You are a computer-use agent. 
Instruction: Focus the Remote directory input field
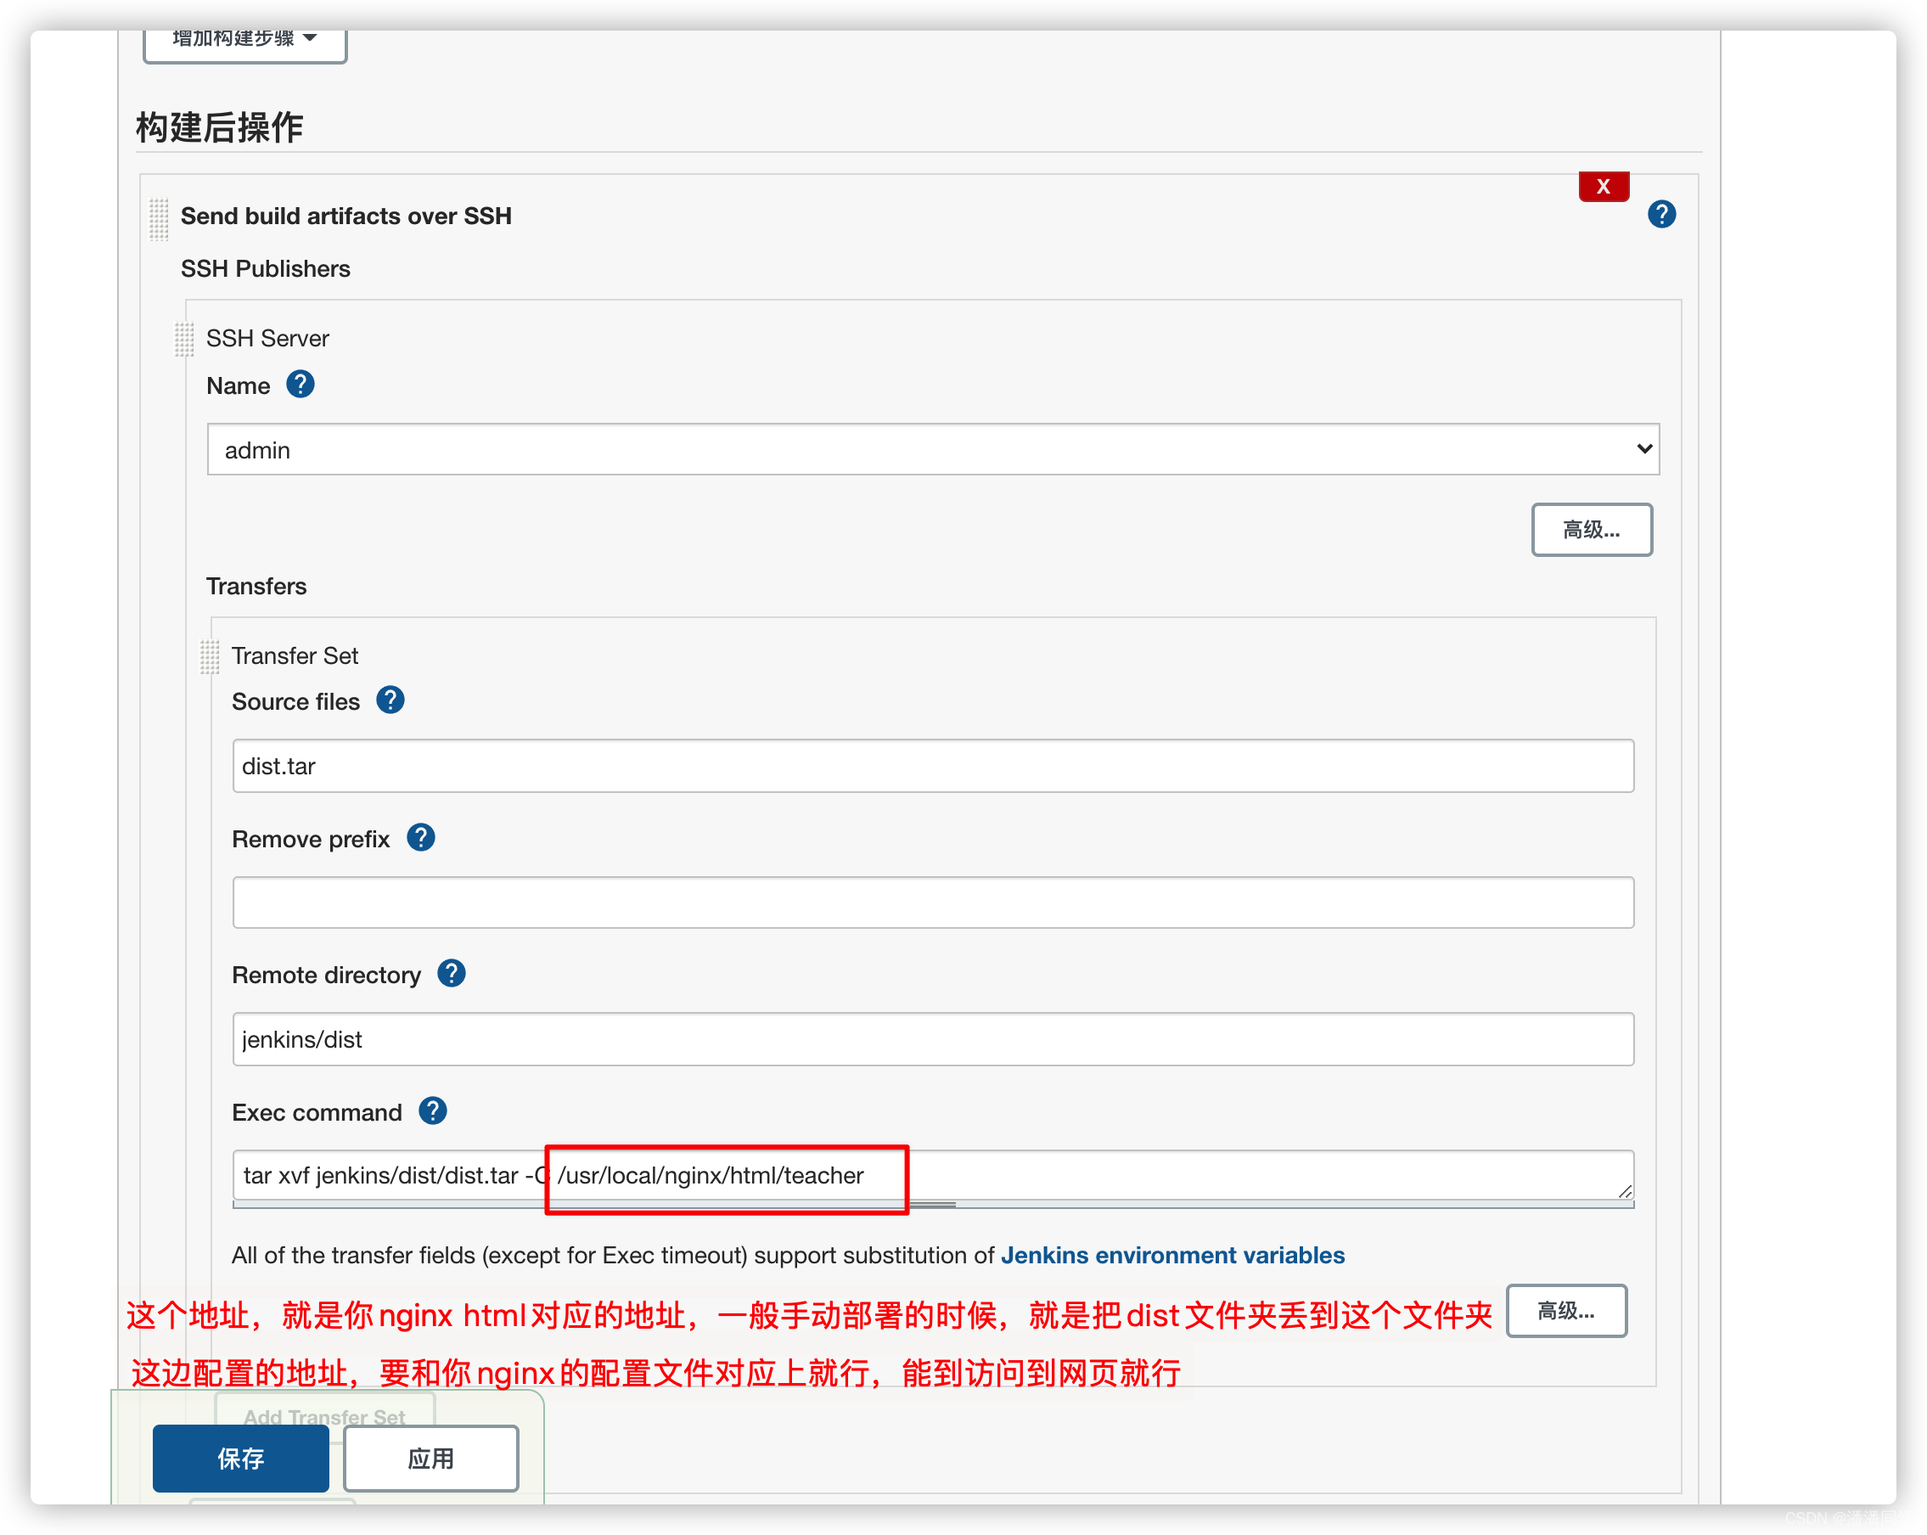coord(933,1040)
